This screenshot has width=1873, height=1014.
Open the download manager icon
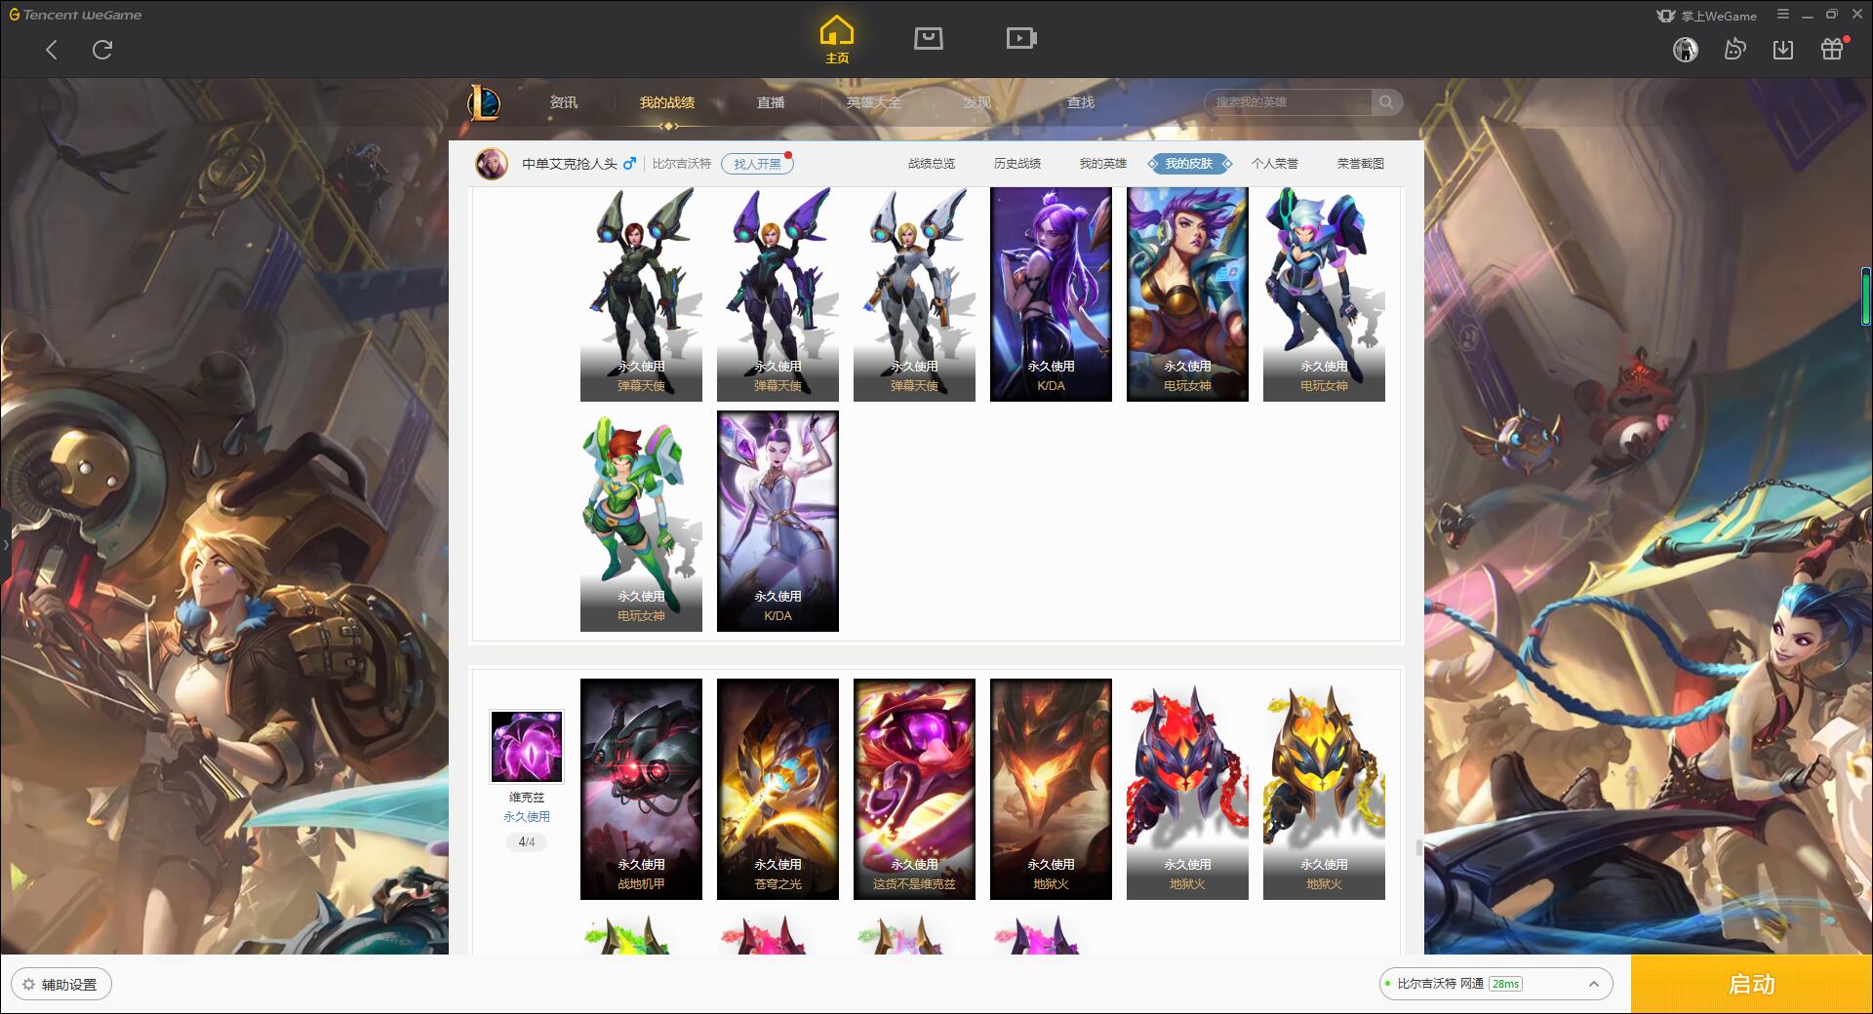1783,50
